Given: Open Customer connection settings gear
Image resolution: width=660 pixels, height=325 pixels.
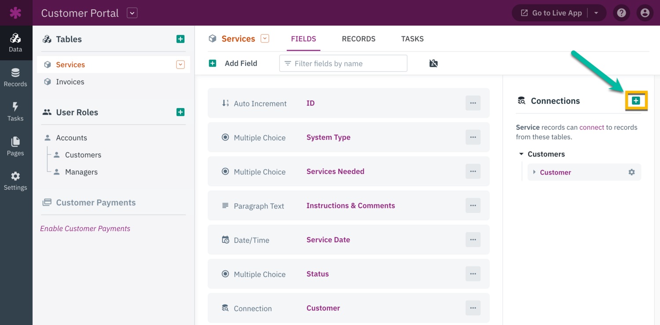Looking at the screenshot, I should tap(631, 172).
